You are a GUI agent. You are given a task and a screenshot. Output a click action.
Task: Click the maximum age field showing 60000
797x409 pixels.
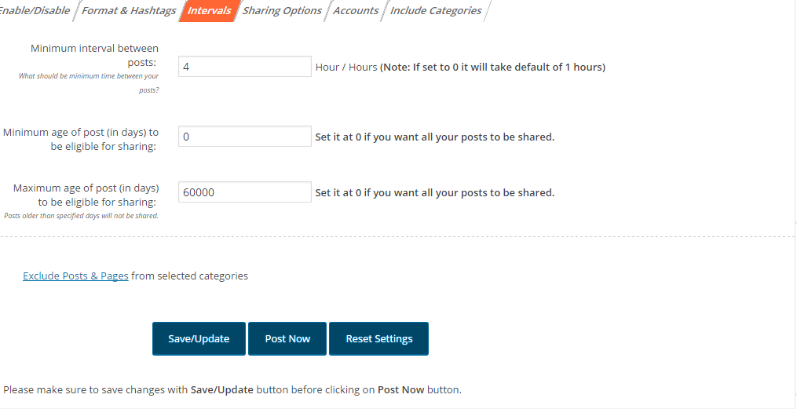pos(244,192)
